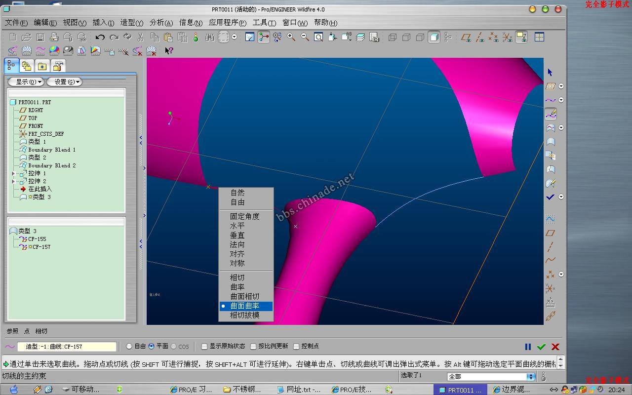Switch to wireframe display mode icon
This screenshot has width=632, height=395.
393,37
